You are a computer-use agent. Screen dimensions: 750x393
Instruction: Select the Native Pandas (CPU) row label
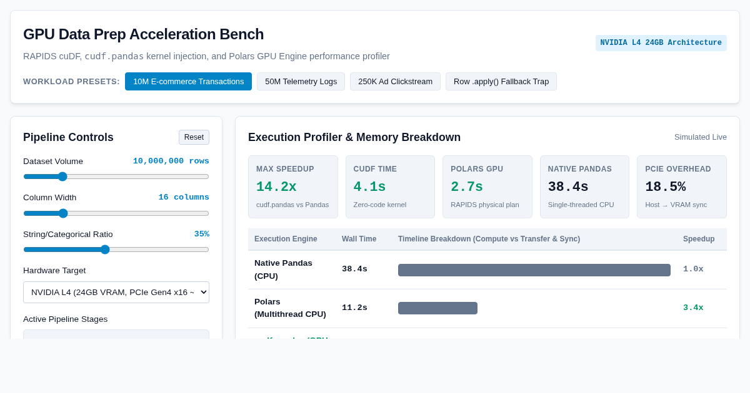tap(283, 269)
